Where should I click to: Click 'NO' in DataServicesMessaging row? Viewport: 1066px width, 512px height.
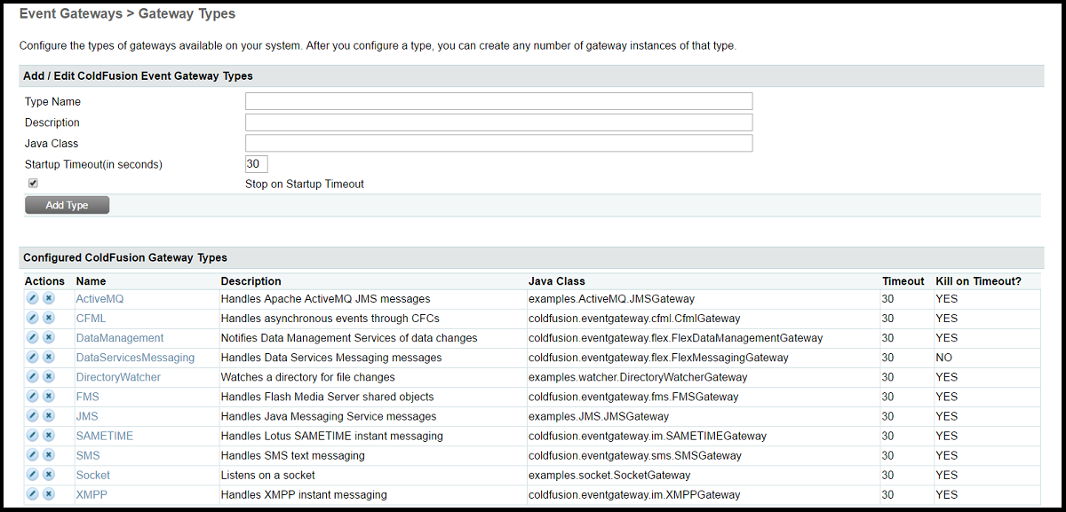tap(943, 358)
